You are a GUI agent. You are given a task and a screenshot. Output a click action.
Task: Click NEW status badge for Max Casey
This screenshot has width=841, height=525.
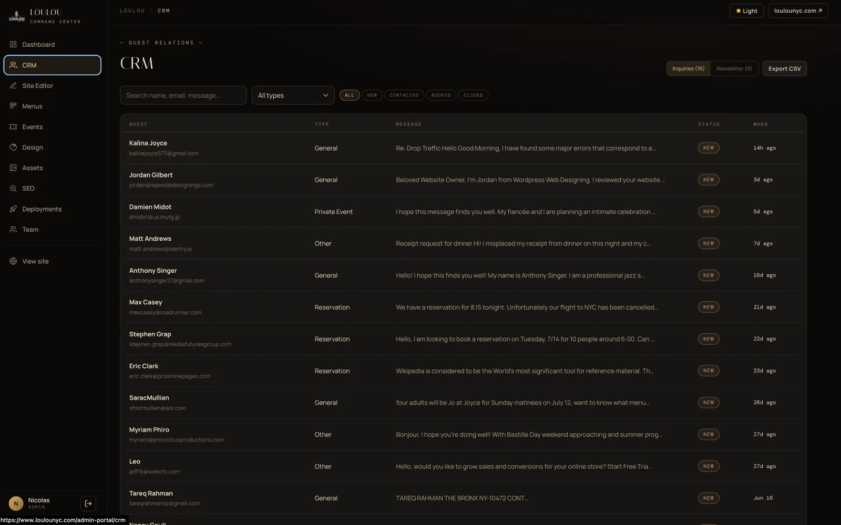coord(709,307)
